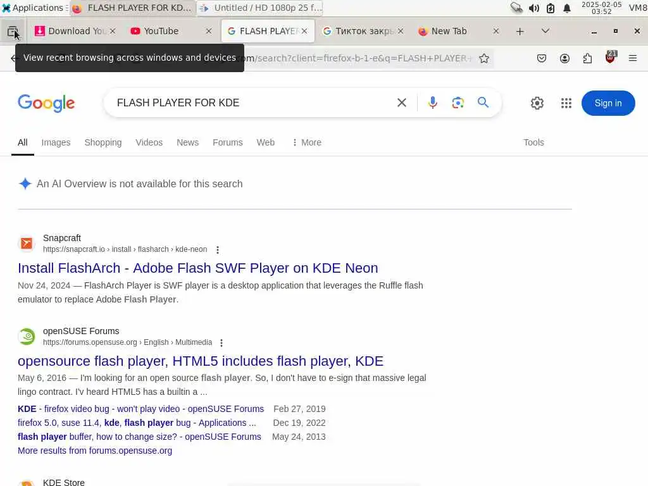Close the New Tab tab

pyautogui.click(x=496, y=32)
